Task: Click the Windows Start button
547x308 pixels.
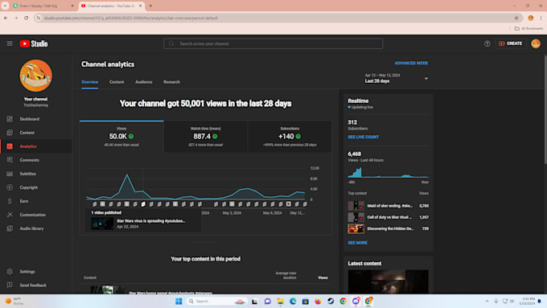Action: 179,302
